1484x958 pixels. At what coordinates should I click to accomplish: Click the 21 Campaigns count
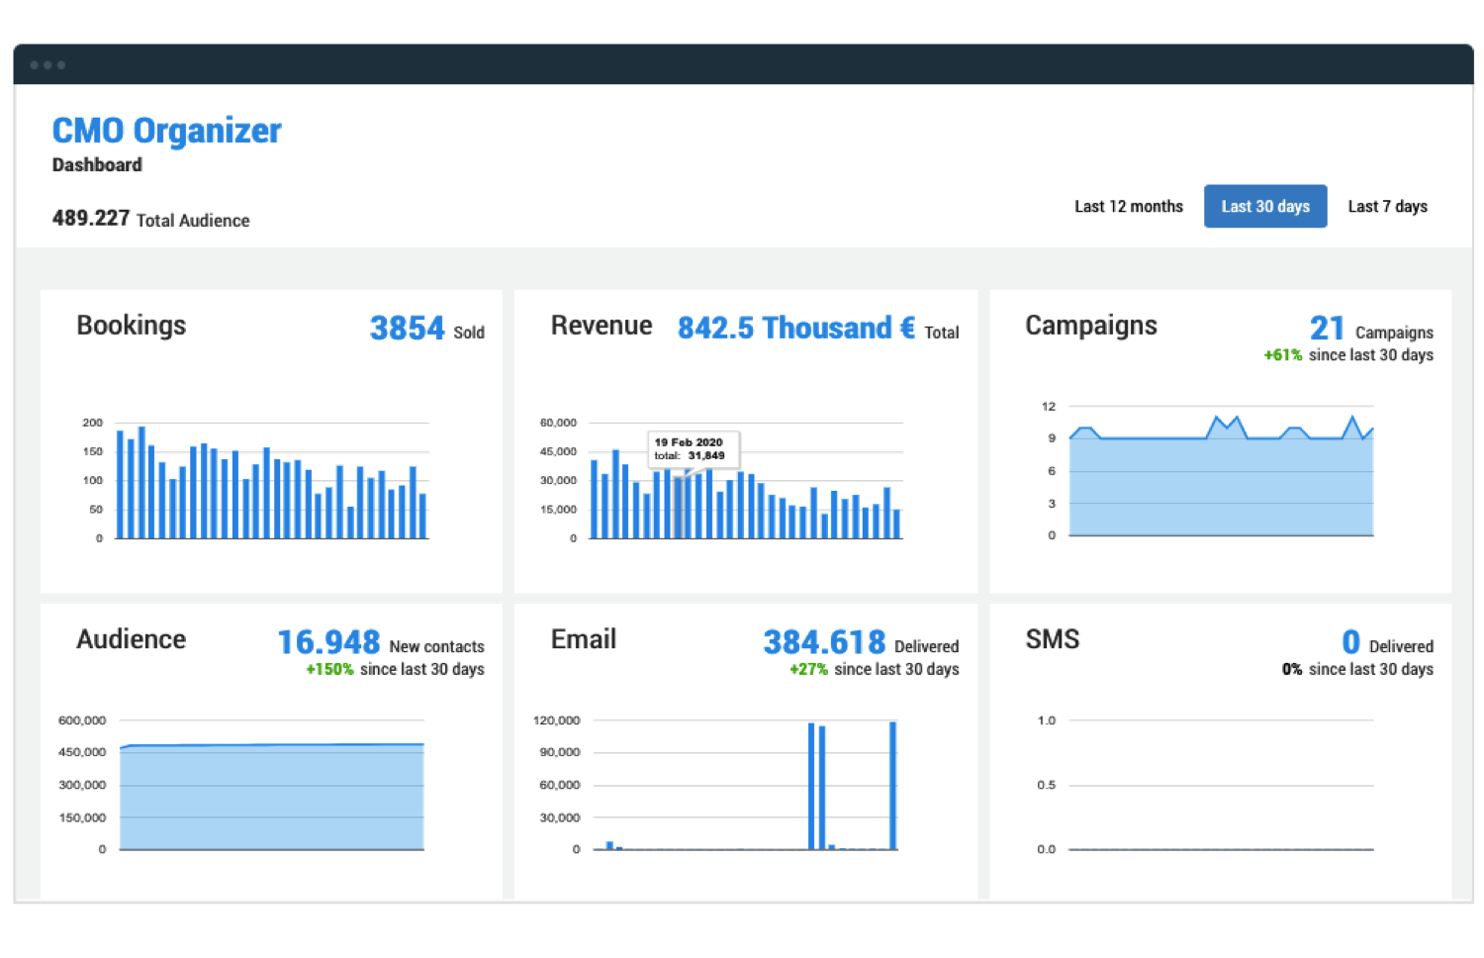[x=1371, y=329]
